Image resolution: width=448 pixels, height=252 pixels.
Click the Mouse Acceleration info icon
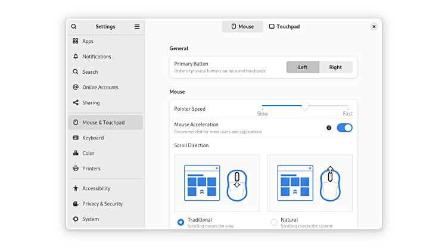[329, 127]
